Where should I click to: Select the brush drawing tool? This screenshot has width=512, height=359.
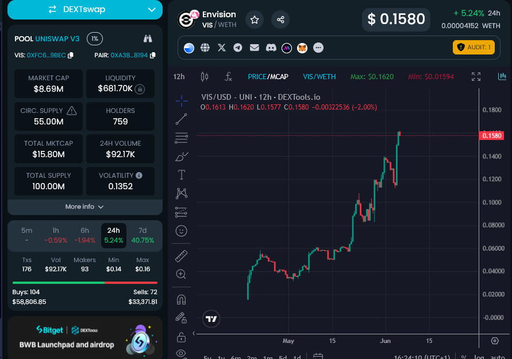182,157
